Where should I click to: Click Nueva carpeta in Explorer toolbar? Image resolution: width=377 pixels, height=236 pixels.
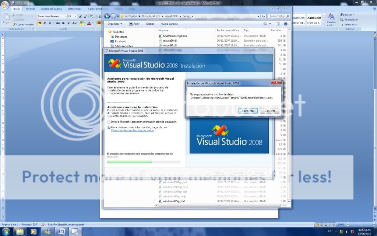pyautogui.click(x=169, y=24)
